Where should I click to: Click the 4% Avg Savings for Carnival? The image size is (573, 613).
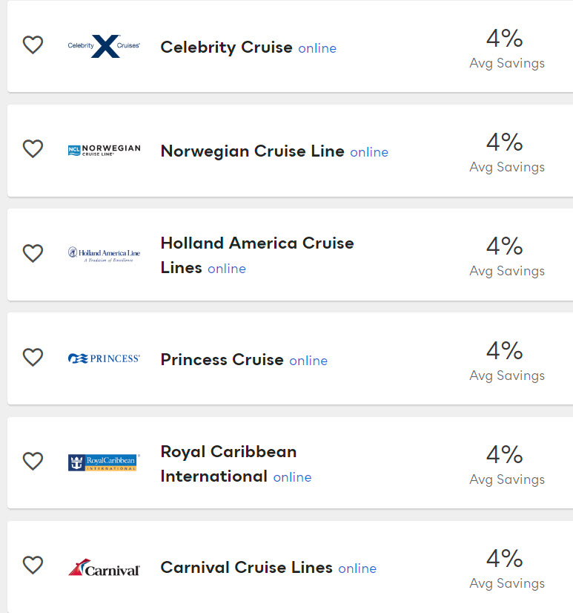pos(506,568)
